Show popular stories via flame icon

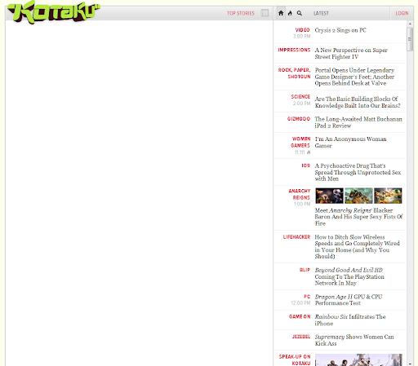290,13
